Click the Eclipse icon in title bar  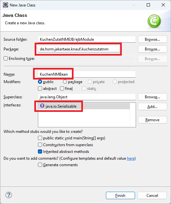[6, 5]
